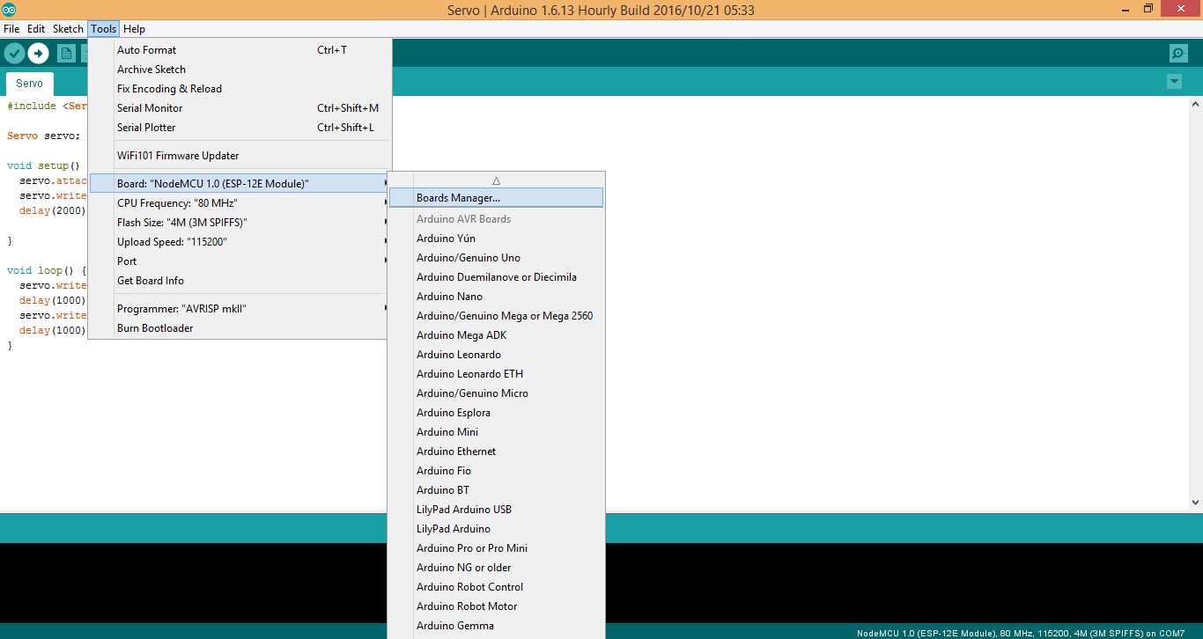Viewport: 1203px width, 639px height.
Task: Expand the Flash Size 4M submenu
Action: [x=240, y=223]
